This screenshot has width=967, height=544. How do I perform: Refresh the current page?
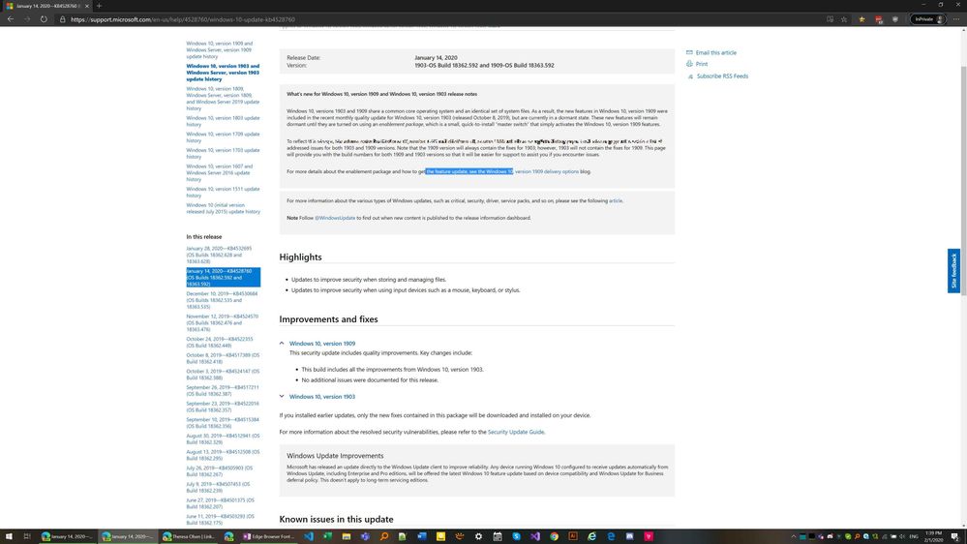click(x=44, y=19)
